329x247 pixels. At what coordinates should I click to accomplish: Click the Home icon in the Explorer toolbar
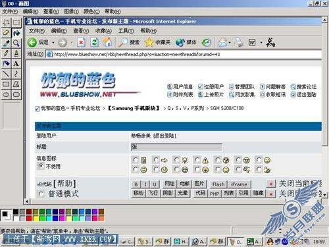click(107, 42)
